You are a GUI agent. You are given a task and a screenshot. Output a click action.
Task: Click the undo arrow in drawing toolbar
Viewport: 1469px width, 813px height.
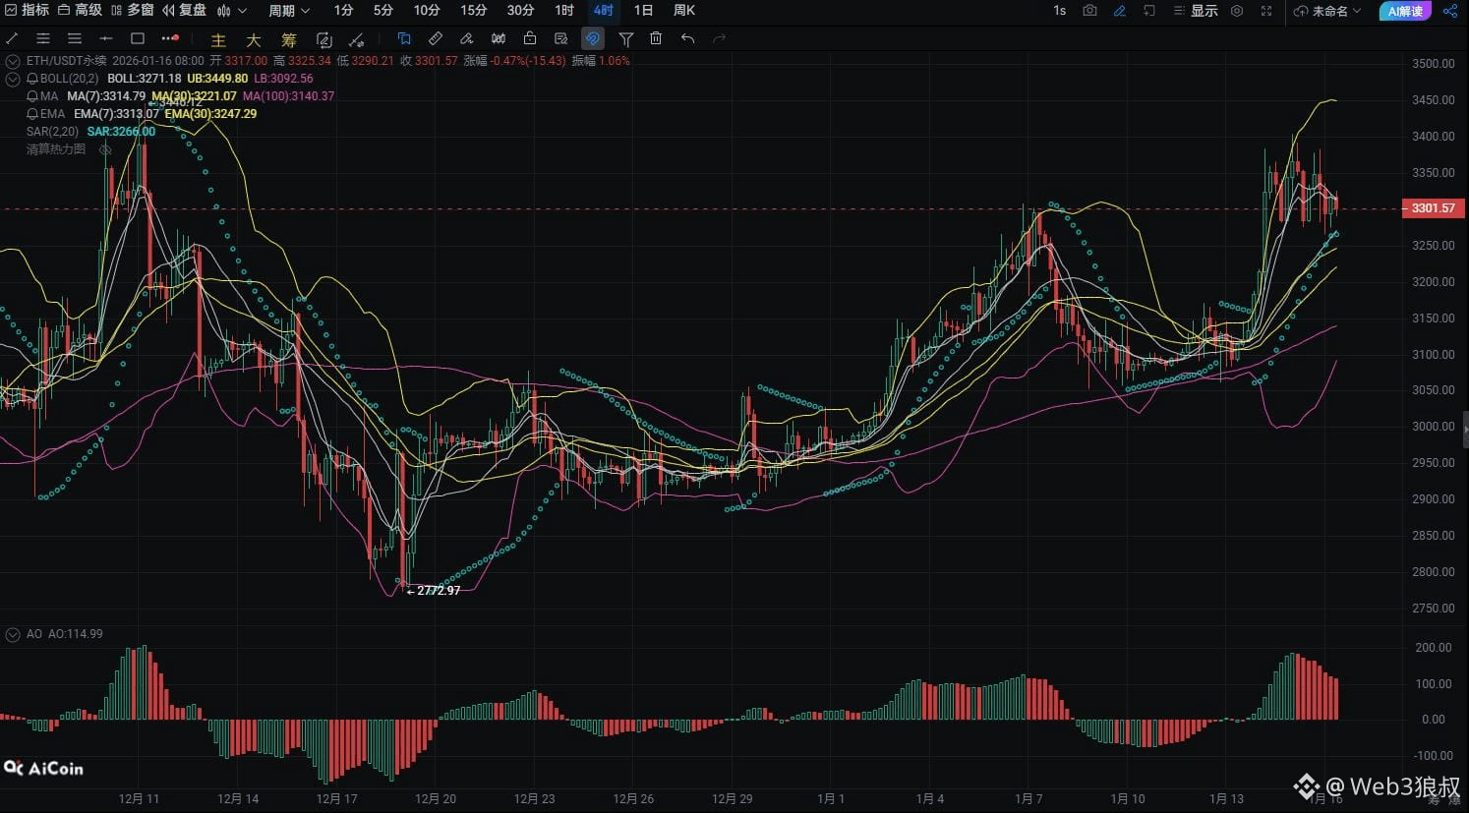(x=687, y=39)
